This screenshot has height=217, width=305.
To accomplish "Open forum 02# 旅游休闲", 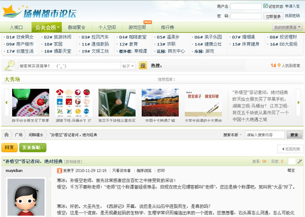I will point(57,37).
